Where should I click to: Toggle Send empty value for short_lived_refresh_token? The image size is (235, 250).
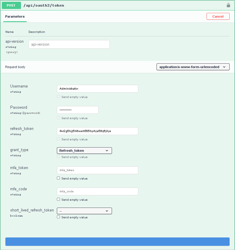coord(58,217)
